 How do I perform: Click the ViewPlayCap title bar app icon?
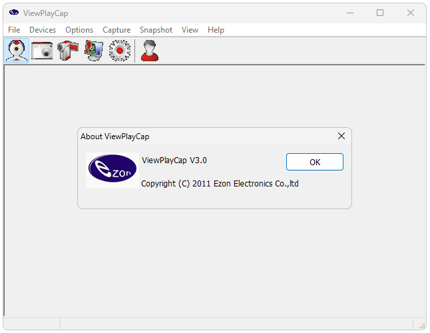(x=14, y=13)
